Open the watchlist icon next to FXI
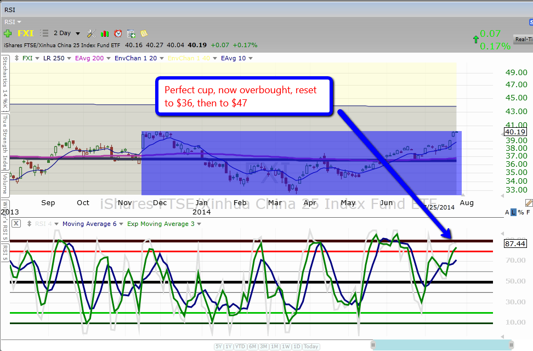 point(45,33)
